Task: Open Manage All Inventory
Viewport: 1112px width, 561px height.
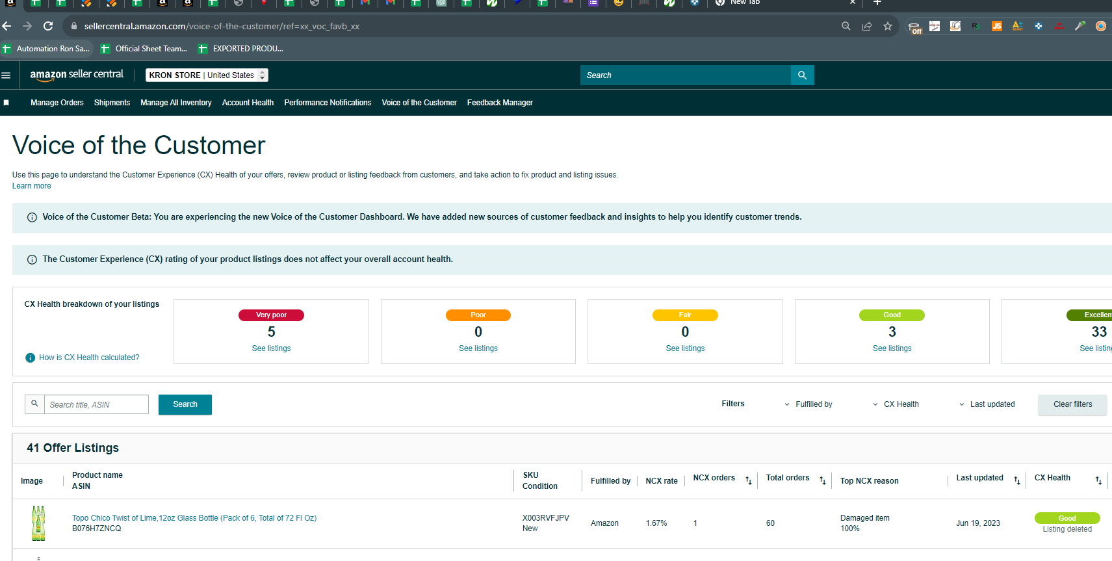Action: pos(176,103)
